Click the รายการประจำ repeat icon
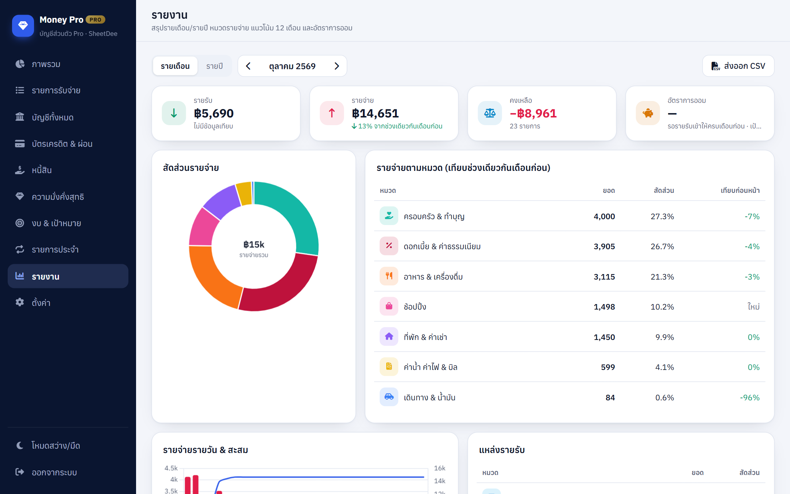The width and height of the screenshot is (790, 494). coord(20,250)
